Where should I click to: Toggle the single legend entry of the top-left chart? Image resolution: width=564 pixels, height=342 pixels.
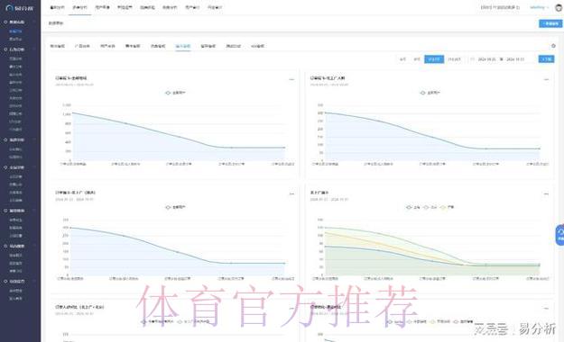(x=176, y=93)
